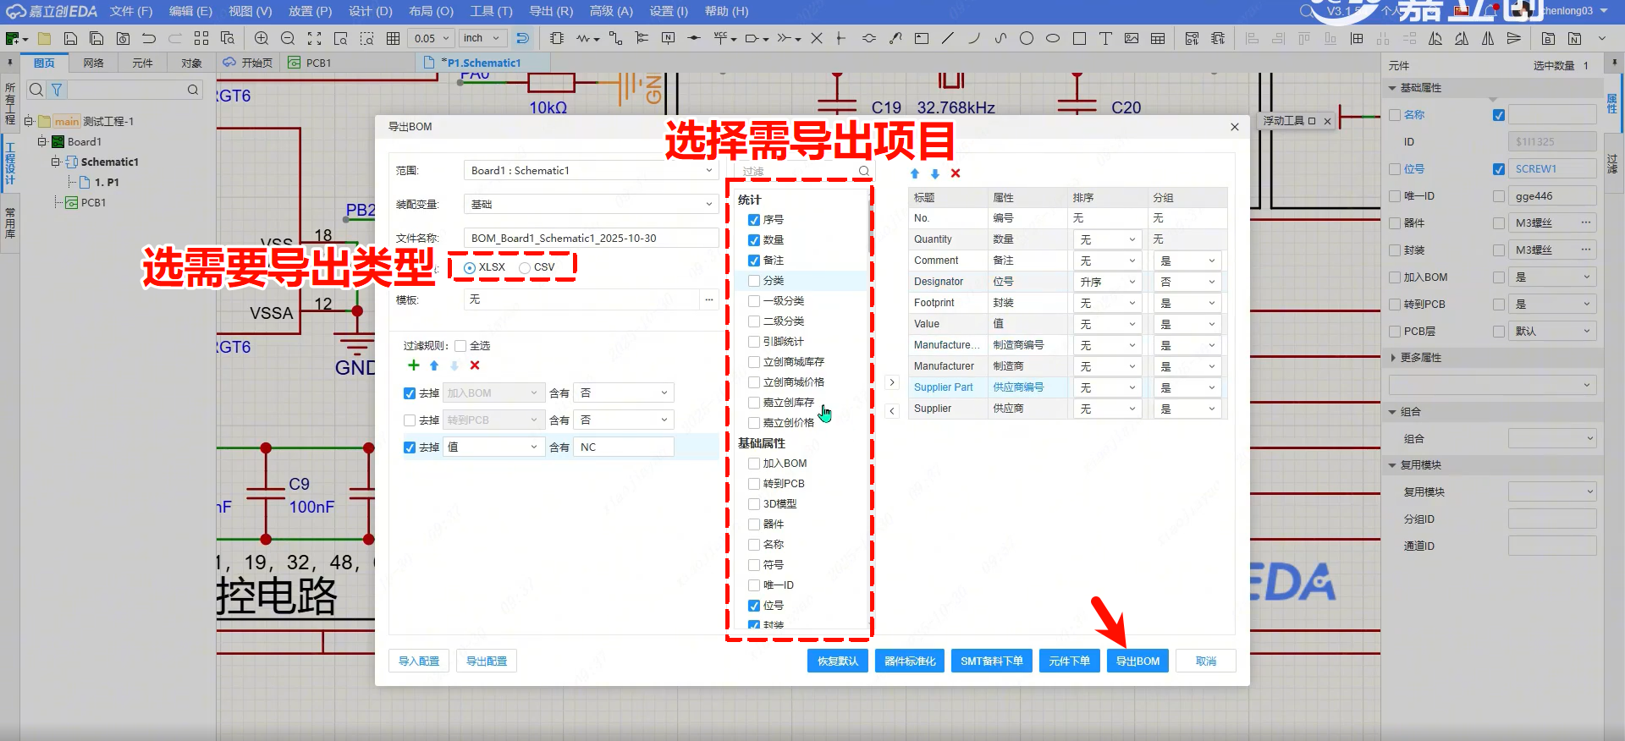The width and height of the screenshot is (1625, 741).
Task: Select the Line drawing tool
Action: pyautogui.click(x=948, y=38)
